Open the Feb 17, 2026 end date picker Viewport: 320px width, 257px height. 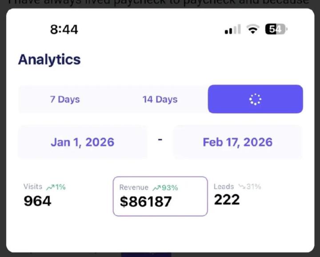237,142
